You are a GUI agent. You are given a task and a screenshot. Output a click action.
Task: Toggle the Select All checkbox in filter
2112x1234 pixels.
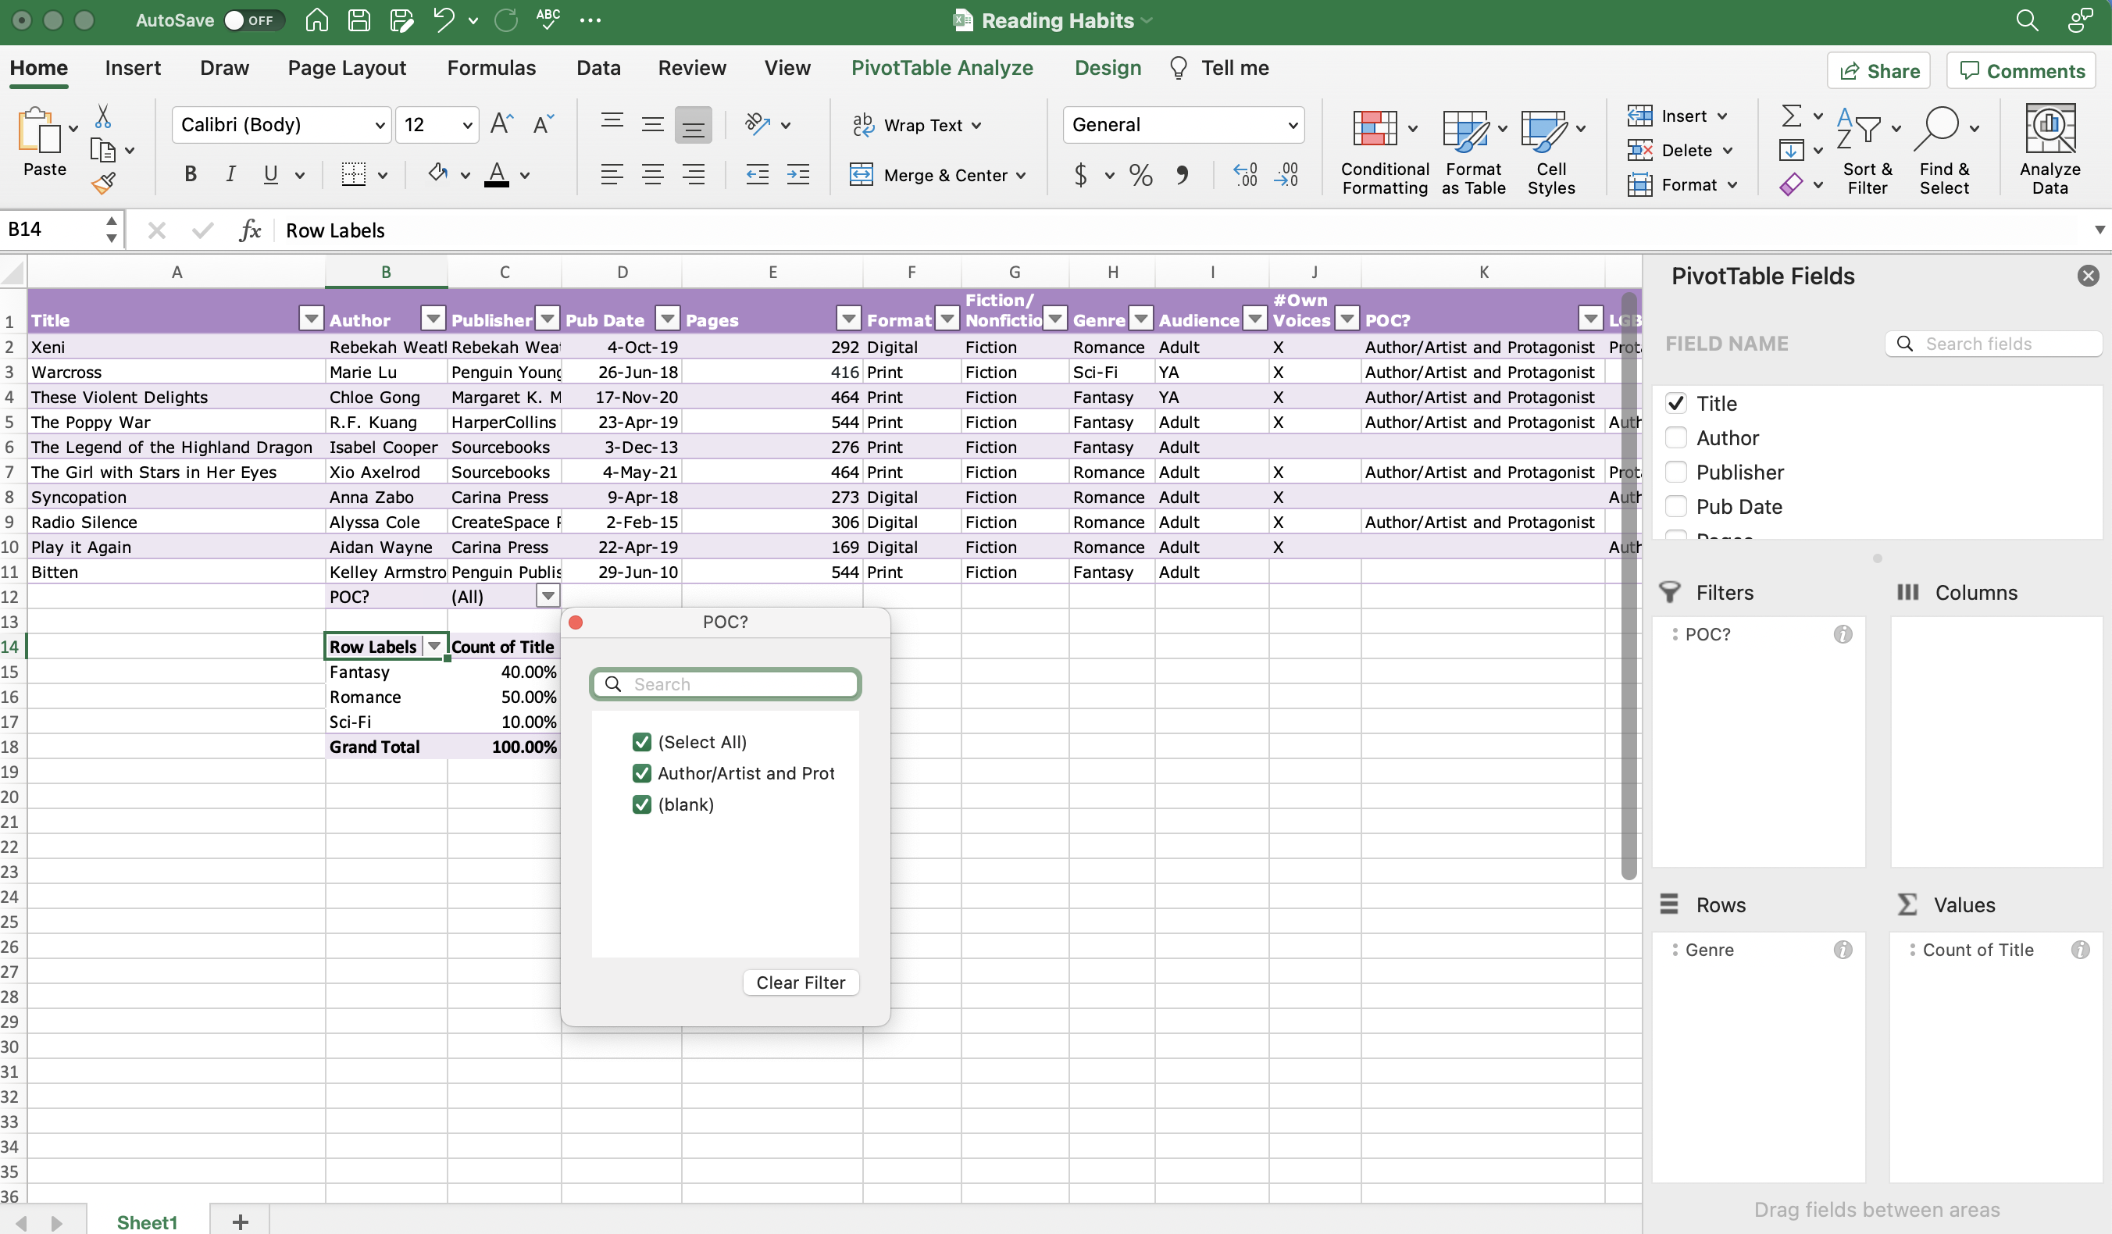640,742
